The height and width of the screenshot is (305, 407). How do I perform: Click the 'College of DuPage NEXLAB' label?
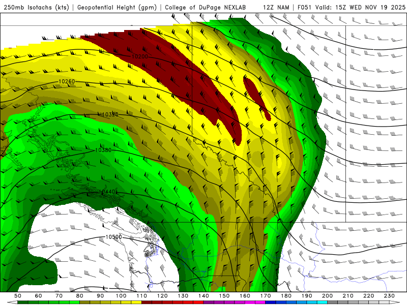206,8
